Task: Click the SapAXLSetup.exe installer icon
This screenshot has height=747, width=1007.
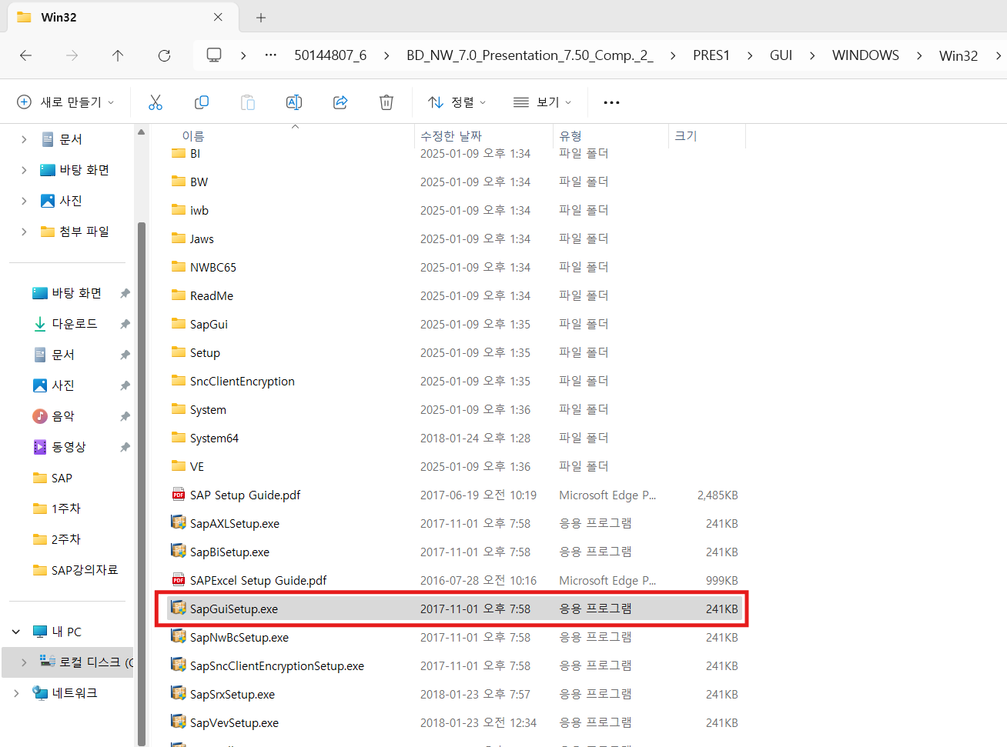Action: [179, 522]
